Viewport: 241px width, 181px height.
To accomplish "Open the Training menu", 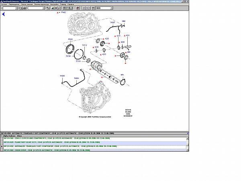I will tap(63, 4).
